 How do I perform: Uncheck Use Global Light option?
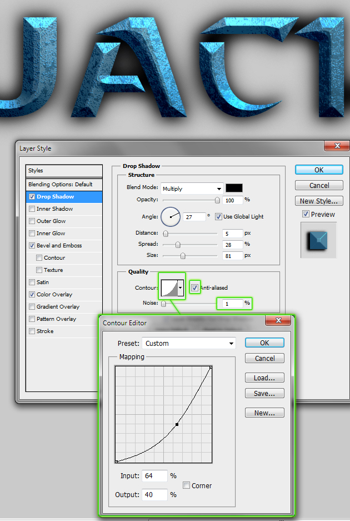click(x=218, y=216)
